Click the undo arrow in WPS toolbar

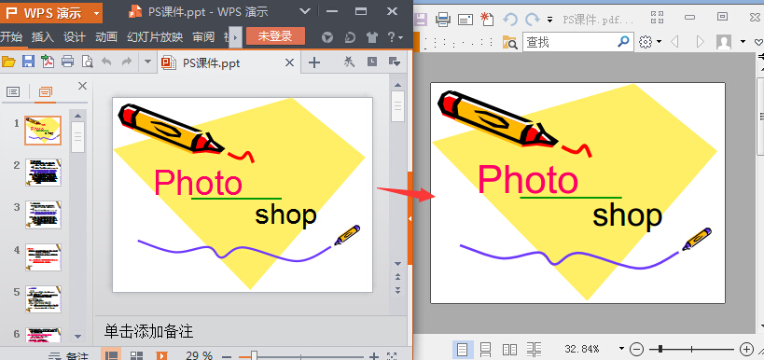pos(106,62)
